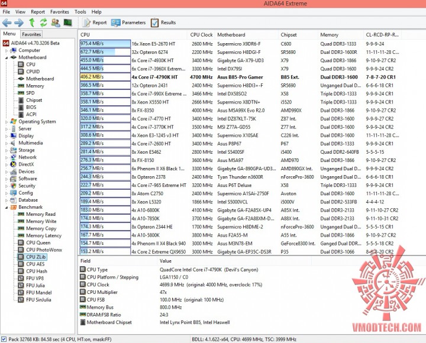Open the Memory Copy benchmark

tap(41, 229)
